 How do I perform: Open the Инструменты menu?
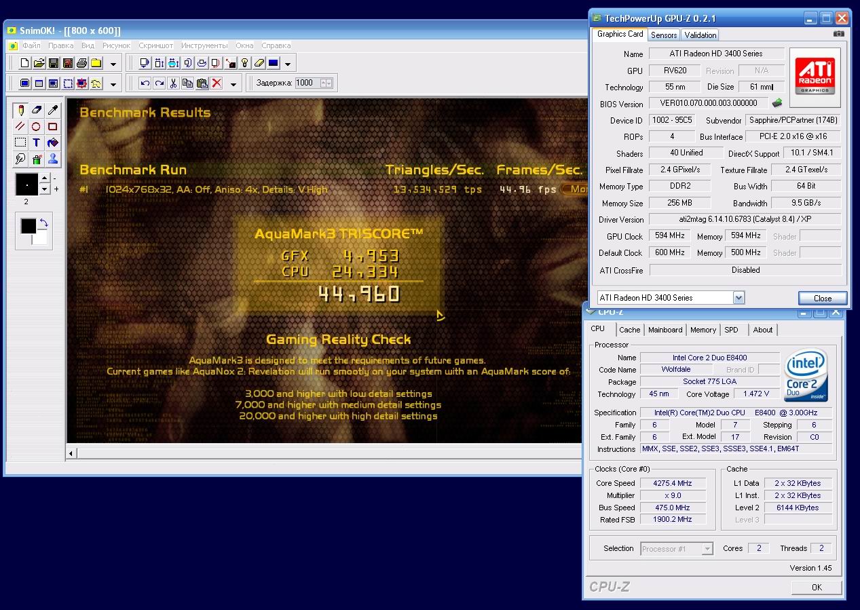pos(204,45)
